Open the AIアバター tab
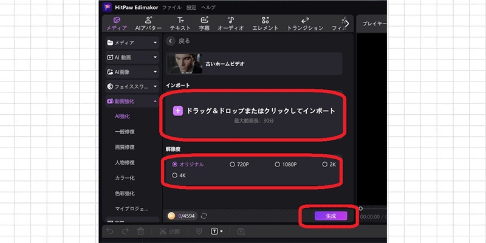The width and height of the screenshot is (486, 243). tap(148, 24)
